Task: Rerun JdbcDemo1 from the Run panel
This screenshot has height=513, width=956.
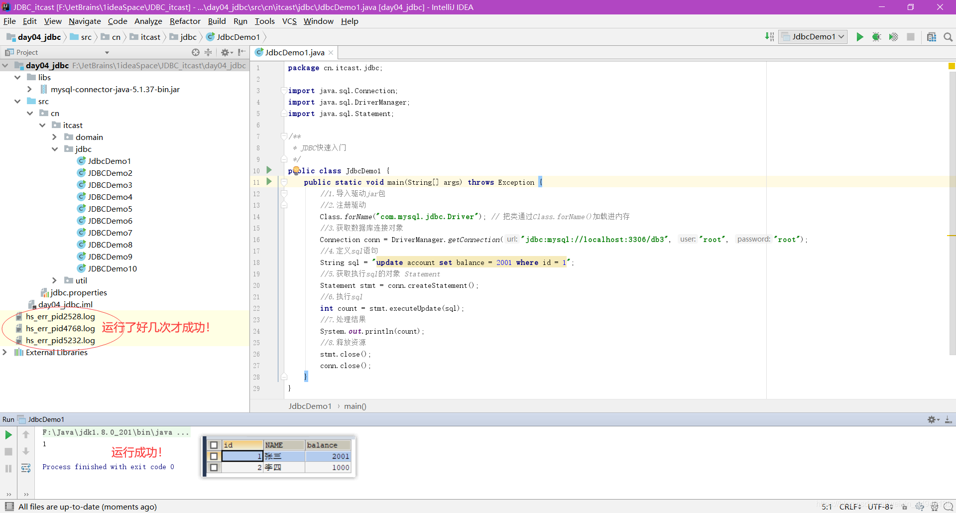Action: tap(8, 435)
